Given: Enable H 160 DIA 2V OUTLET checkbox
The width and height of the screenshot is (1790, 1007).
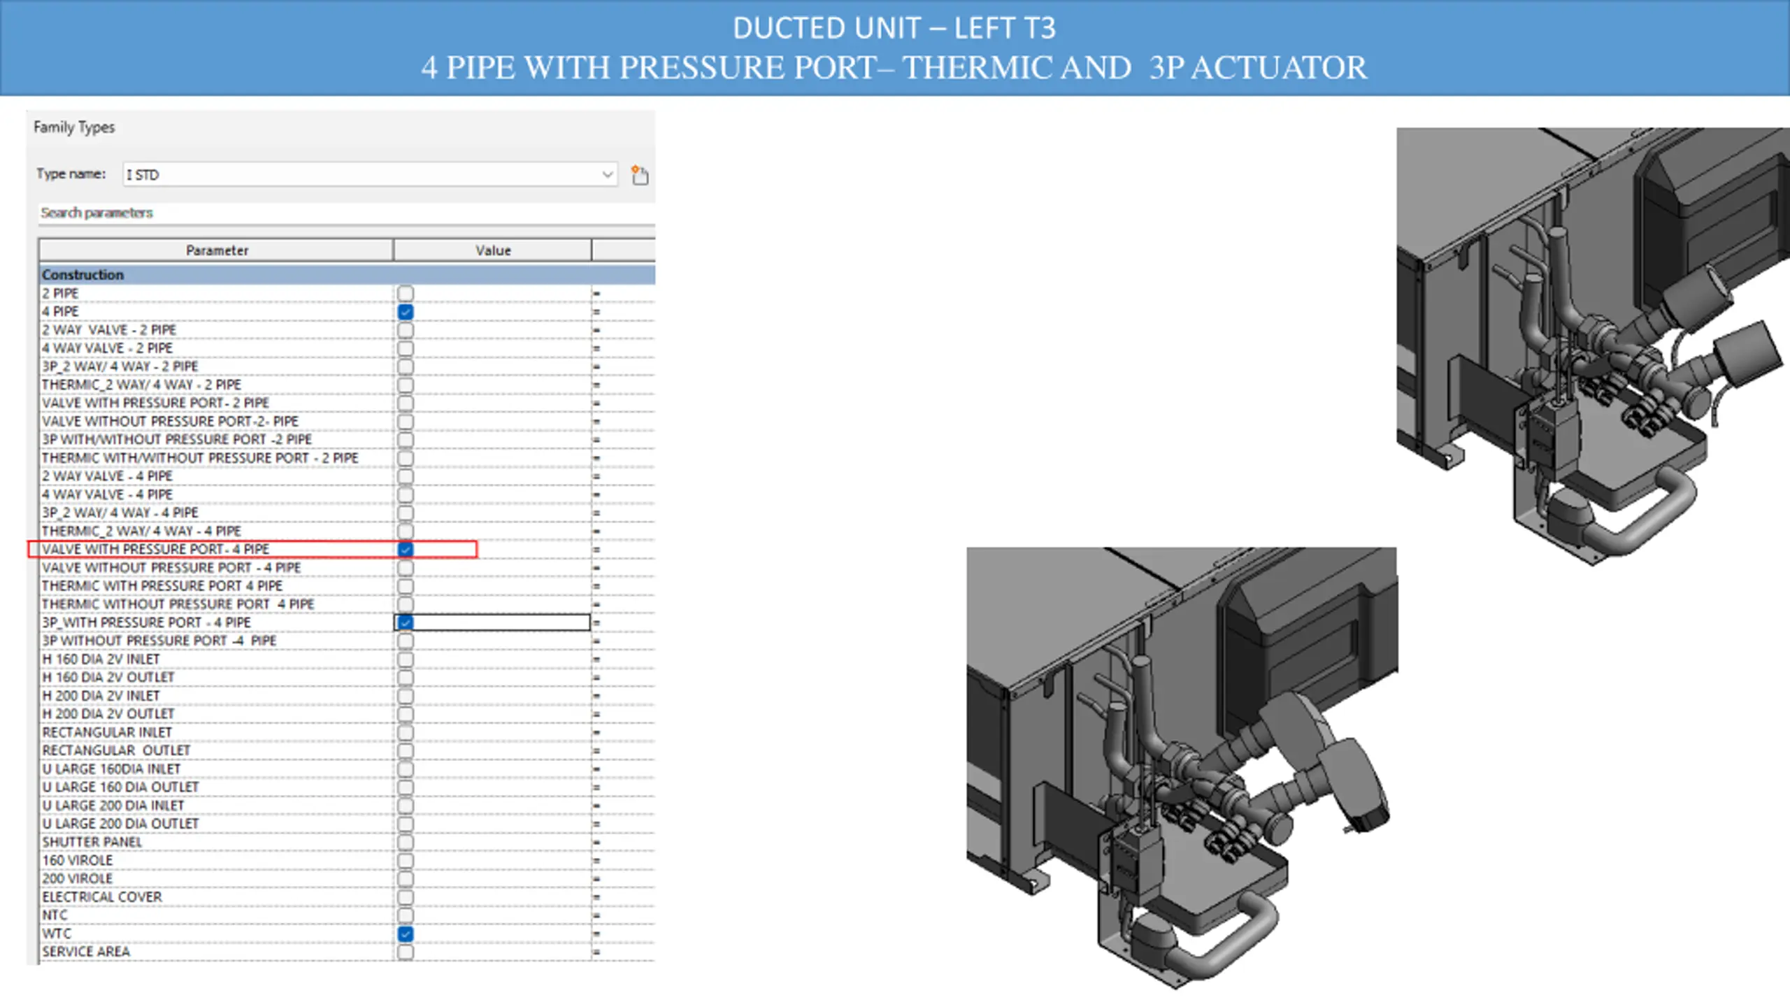Looking at the screenshot, I should (406, 678).
